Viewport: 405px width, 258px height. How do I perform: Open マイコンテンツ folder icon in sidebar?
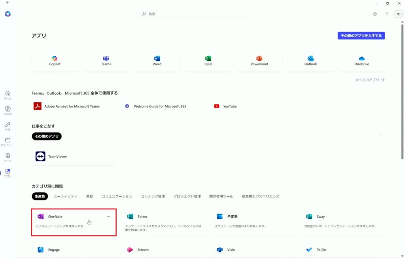pos(8,142)
